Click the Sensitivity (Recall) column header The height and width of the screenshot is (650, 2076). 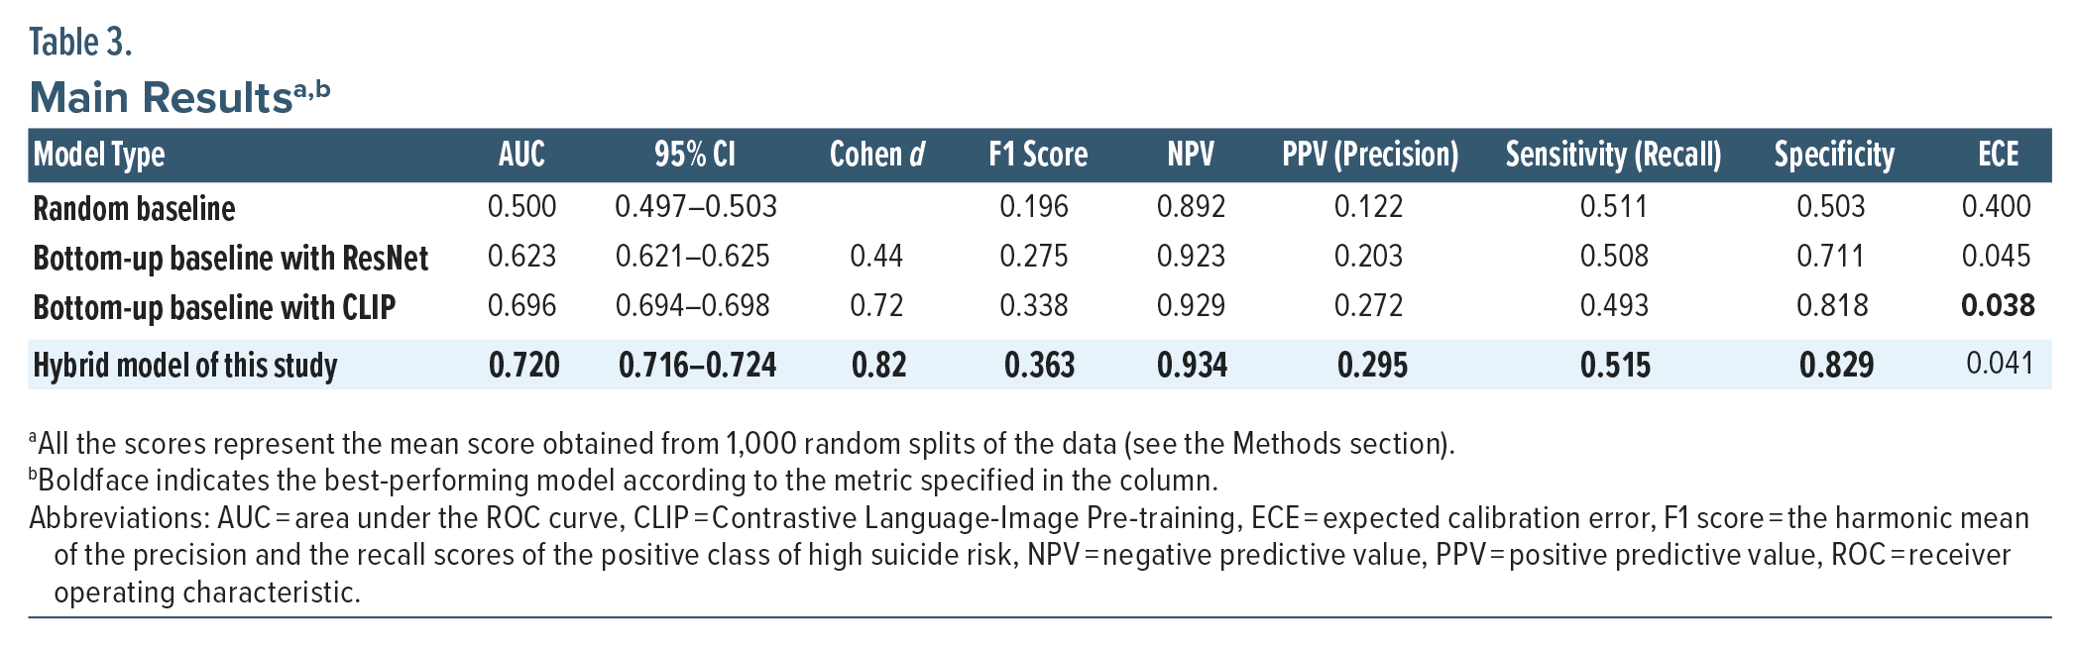coord(1613,155)
